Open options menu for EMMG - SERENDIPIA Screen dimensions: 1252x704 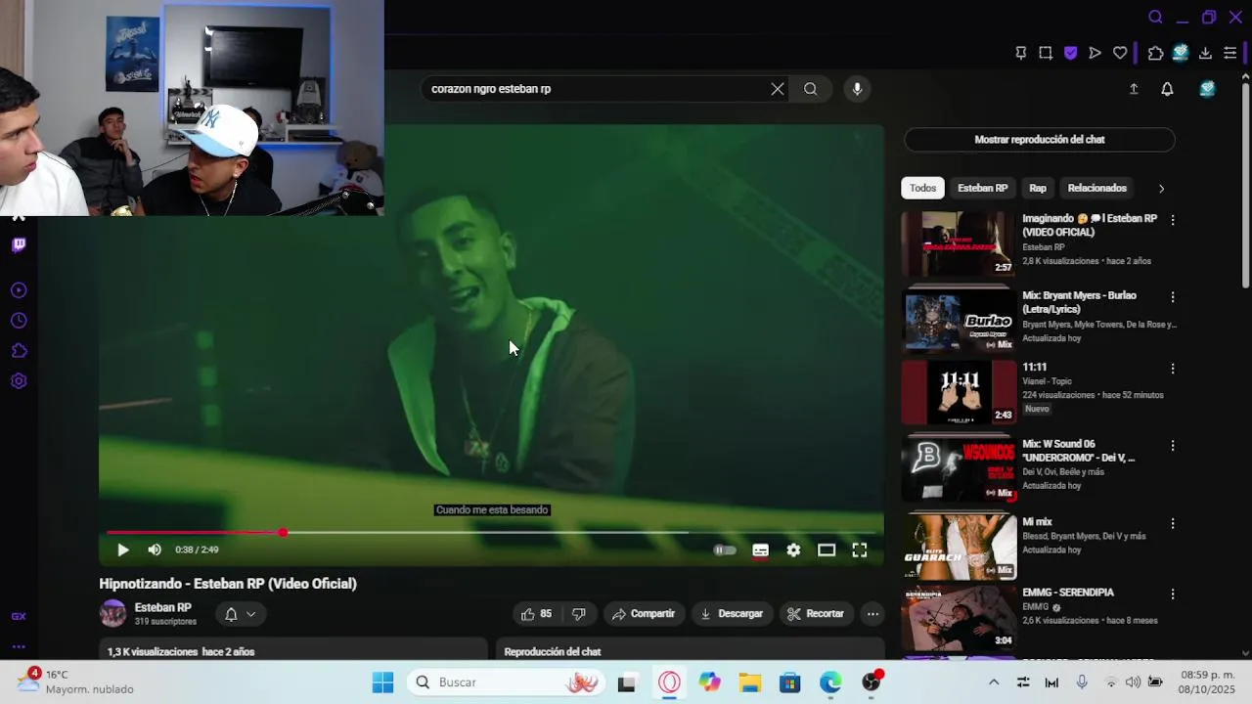point(1173,594)
